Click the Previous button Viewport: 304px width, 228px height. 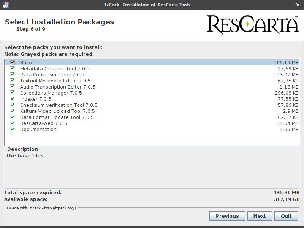tap(227, 216)
